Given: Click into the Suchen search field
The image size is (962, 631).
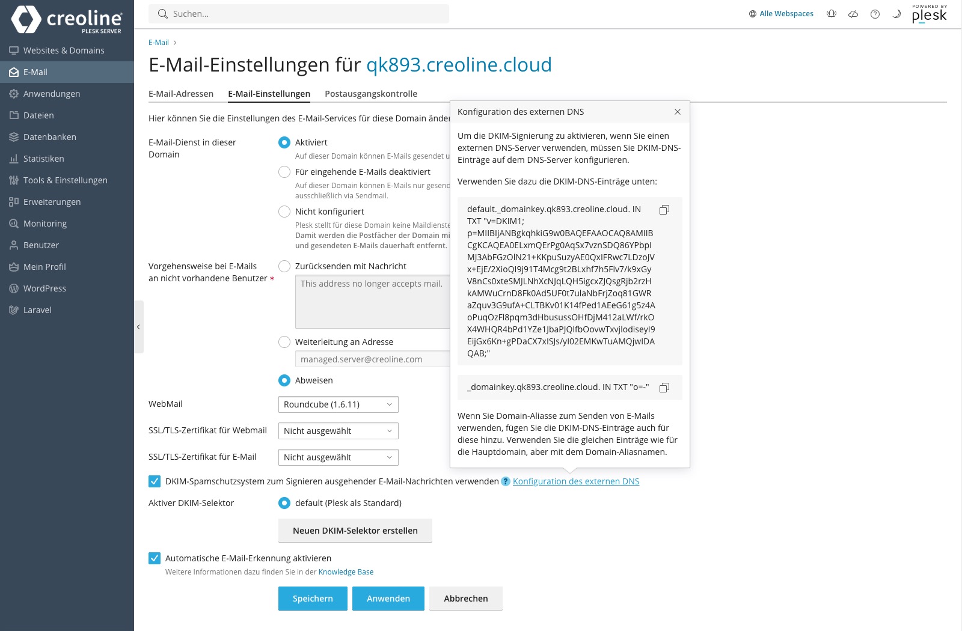Looking at the screenshot, I should (x=299, y=14).
